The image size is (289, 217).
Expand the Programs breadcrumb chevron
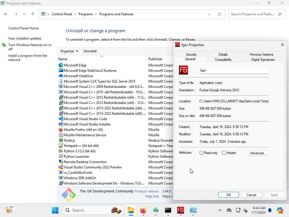point(96,14)
